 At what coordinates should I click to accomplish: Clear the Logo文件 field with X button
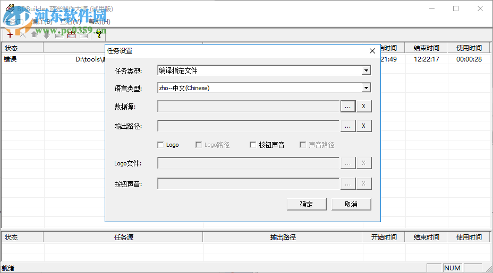[x=363, y=163]
